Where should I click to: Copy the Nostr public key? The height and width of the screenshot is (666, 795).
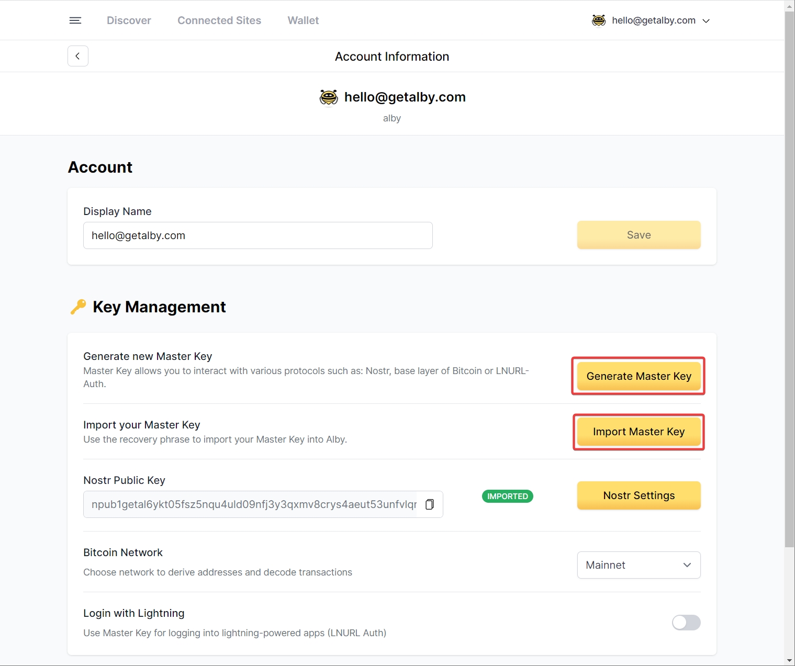click(430, 504)
